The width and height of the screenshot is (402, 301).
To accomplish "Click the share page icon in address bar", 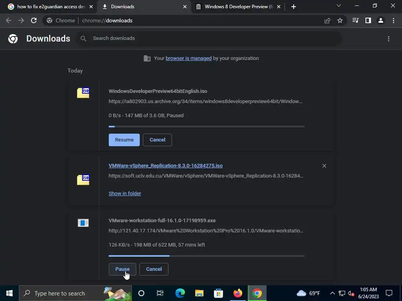I will (x=327, y=20).
